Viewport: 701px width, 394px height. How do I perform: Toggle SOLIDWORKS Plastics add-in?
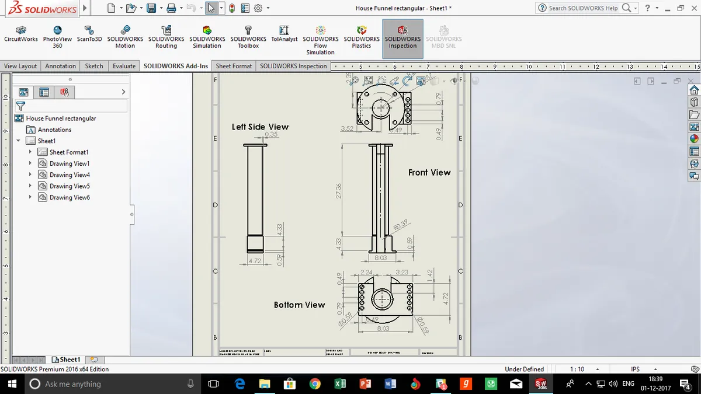pos(362,36)
